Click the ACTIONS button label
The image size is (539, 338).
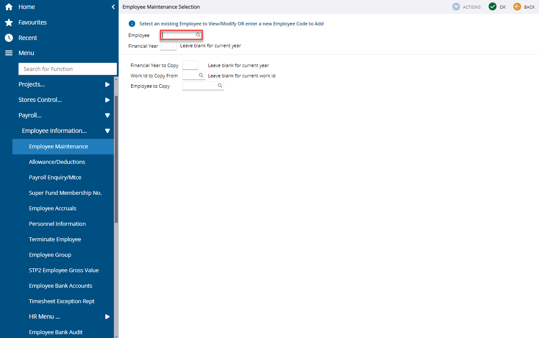point(472,7)
